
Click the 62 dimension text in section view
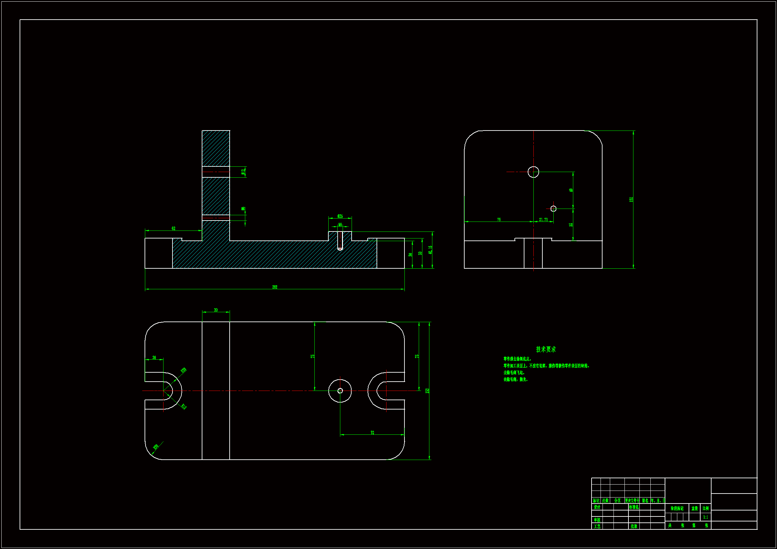click(x=173, y=229)
